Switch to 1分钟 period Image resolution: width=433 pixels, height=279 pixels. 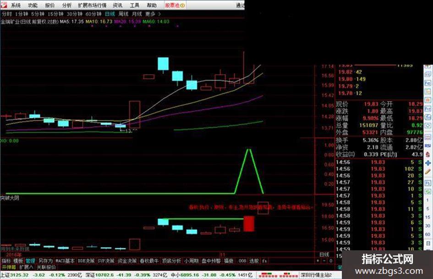22,14
